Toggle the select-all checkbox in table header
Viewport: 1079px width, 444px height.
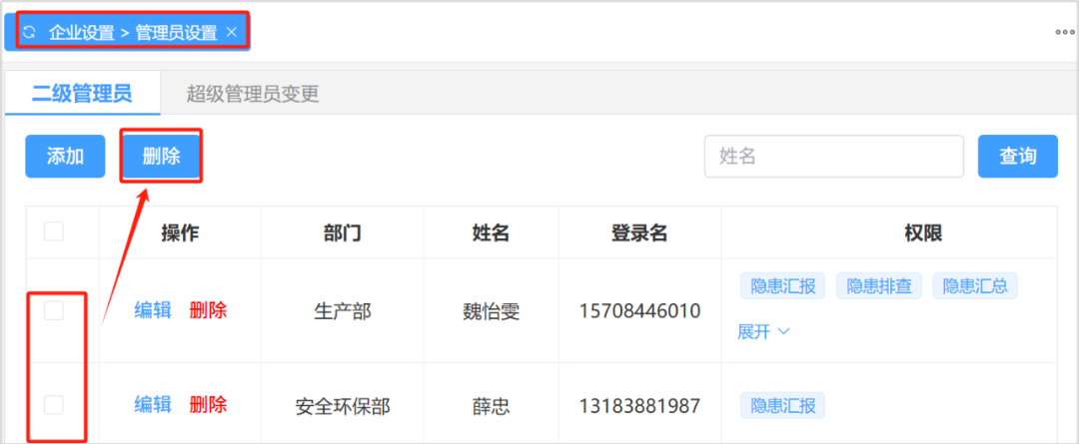point(54,231)
